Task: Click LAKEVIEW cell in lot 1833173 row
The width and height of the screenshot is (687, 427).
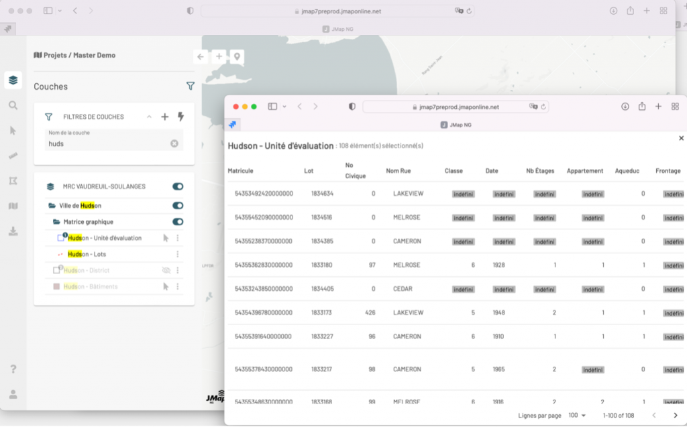Action: pos(409,312)
